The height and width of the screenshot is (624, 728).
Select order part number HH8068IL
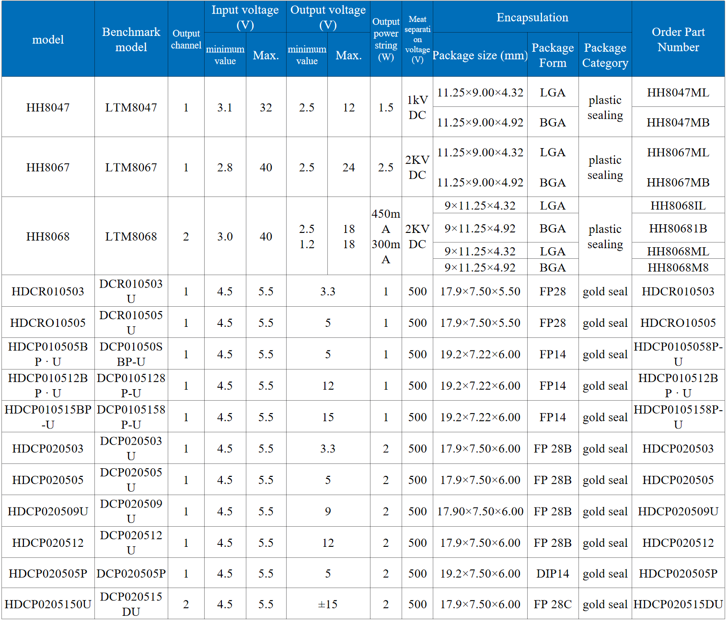pos(678,206)
